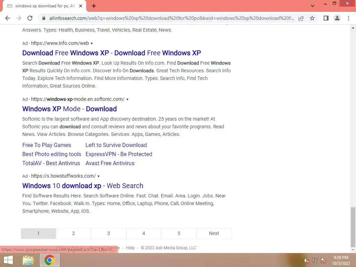
Task: Click the browser forward arrow
Action: [x=19, y=18]
